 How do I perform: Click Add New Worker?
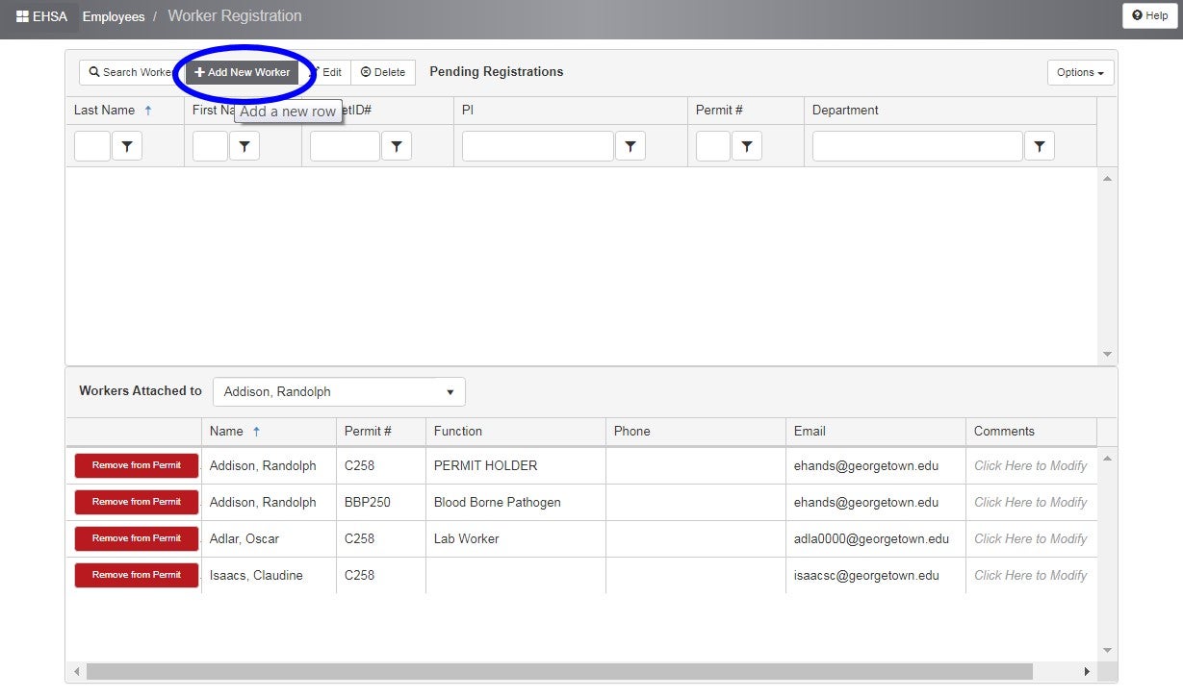coord(242,71)
